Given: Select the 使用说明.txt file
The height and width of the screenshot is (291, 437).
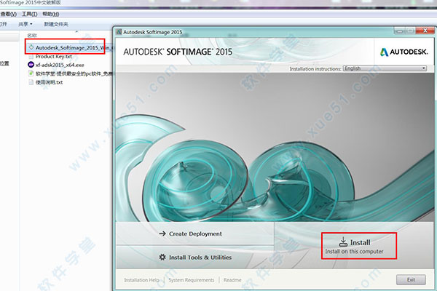Looking at the screenshot, I should 45,82.
